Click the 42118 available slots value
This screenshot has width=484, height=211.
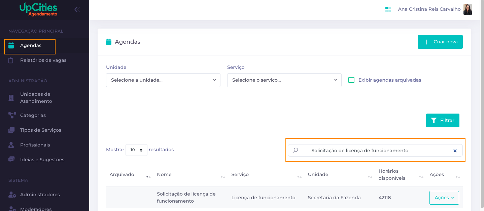[385, 198]
